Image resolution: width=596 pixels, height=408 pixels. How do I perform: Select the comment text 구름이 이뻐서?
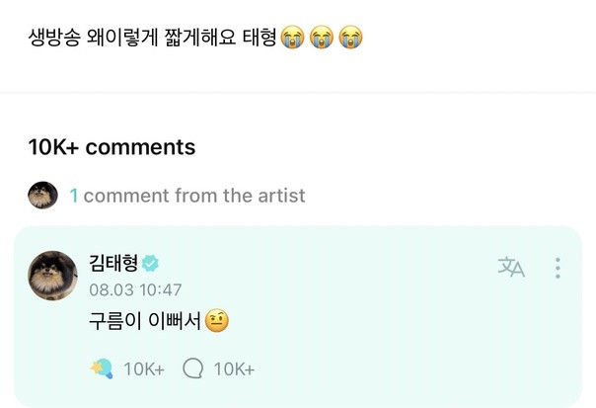145,321
